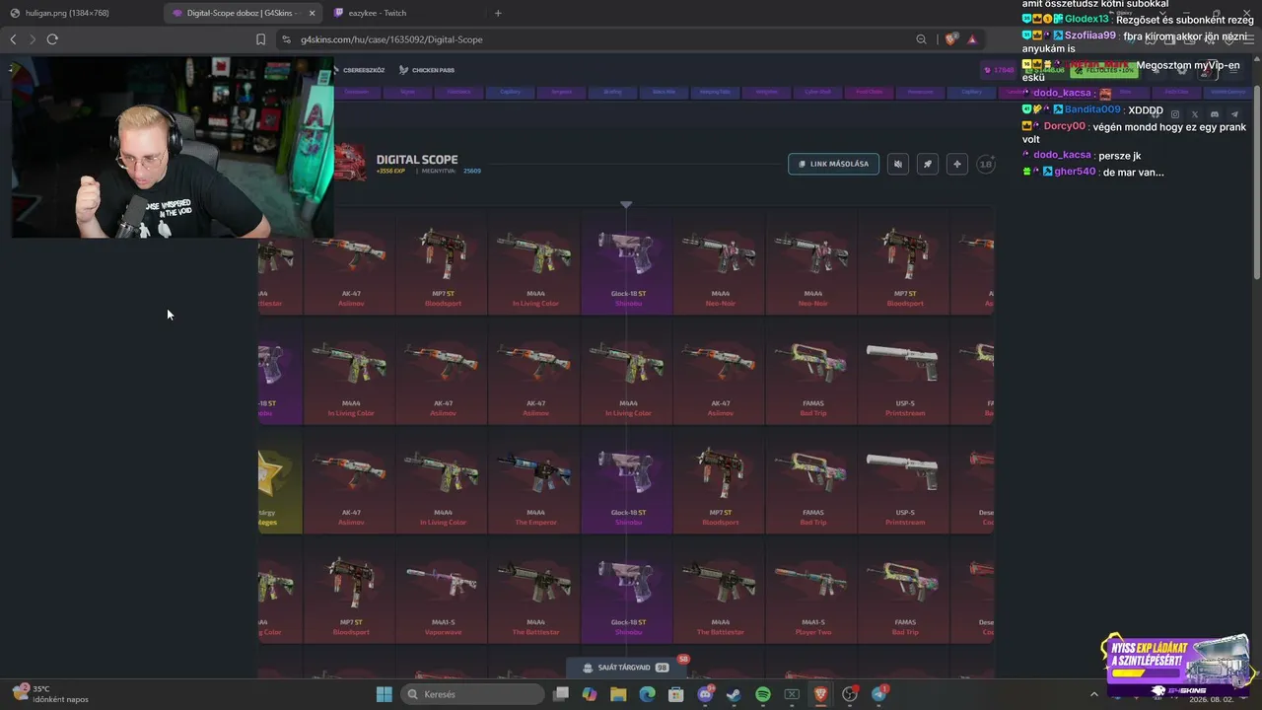The image size is (1262, 710).
Task: Open Telegram from the taskbar
Action: (878, 694)
